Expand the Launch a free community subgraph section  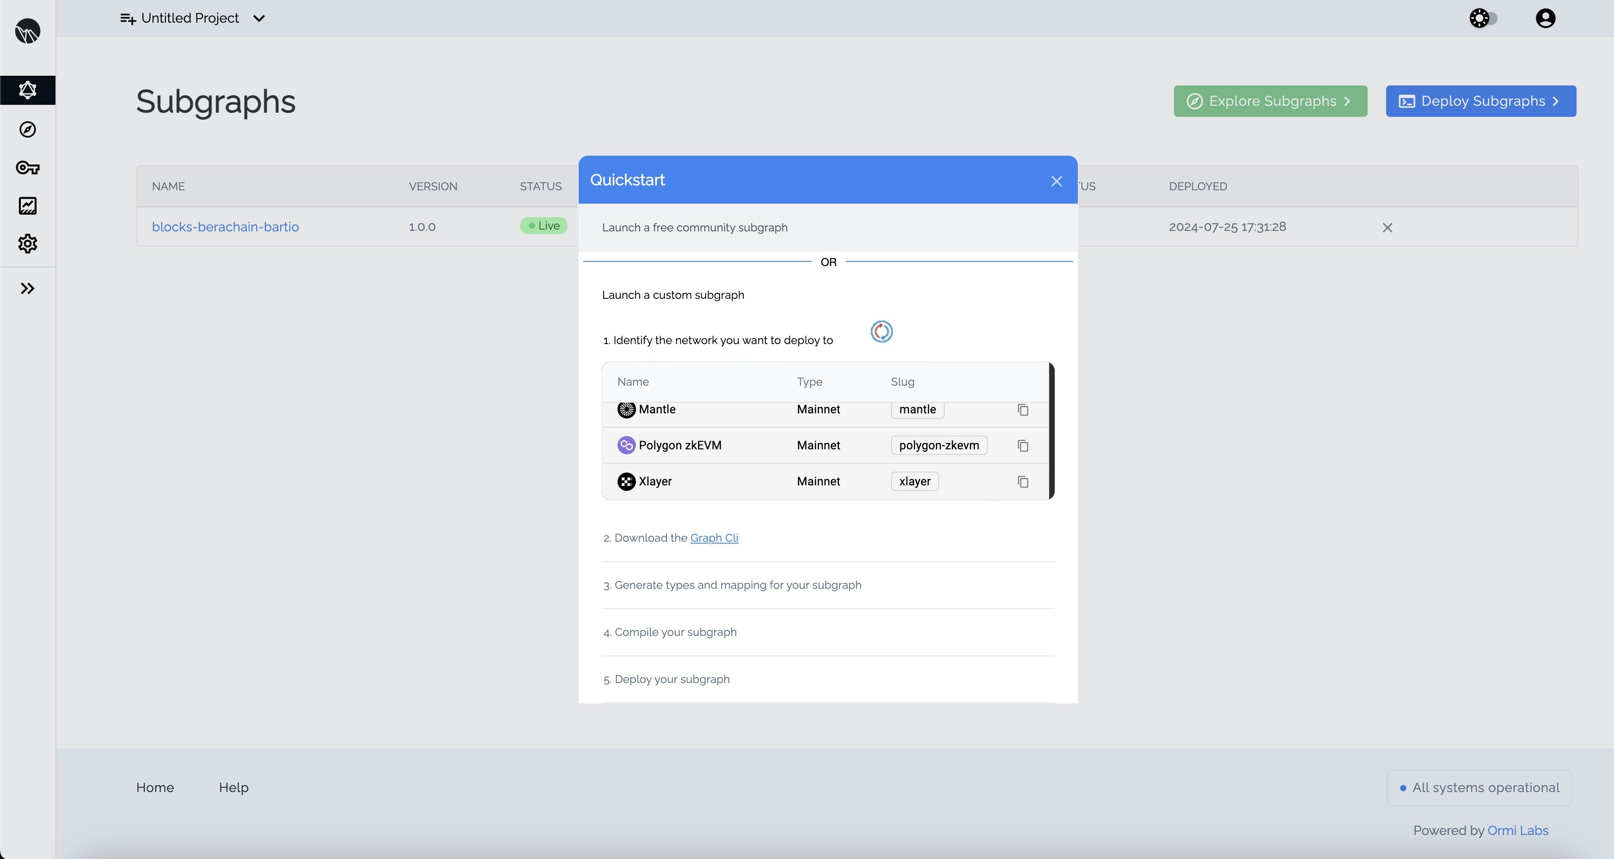[694, 227]
